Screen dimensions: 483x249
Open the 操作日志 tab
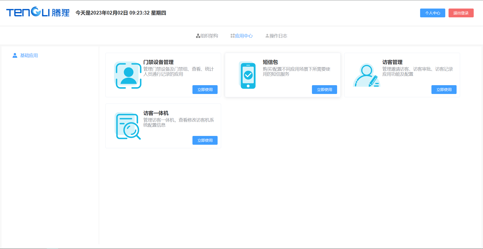tap(276, 36)
